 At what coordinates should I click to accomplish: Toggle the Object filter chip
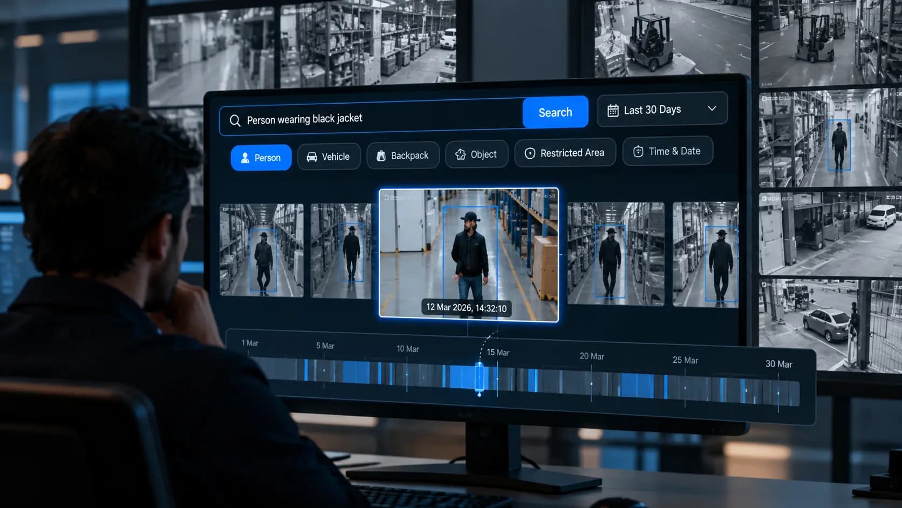(x=476, y=154)
